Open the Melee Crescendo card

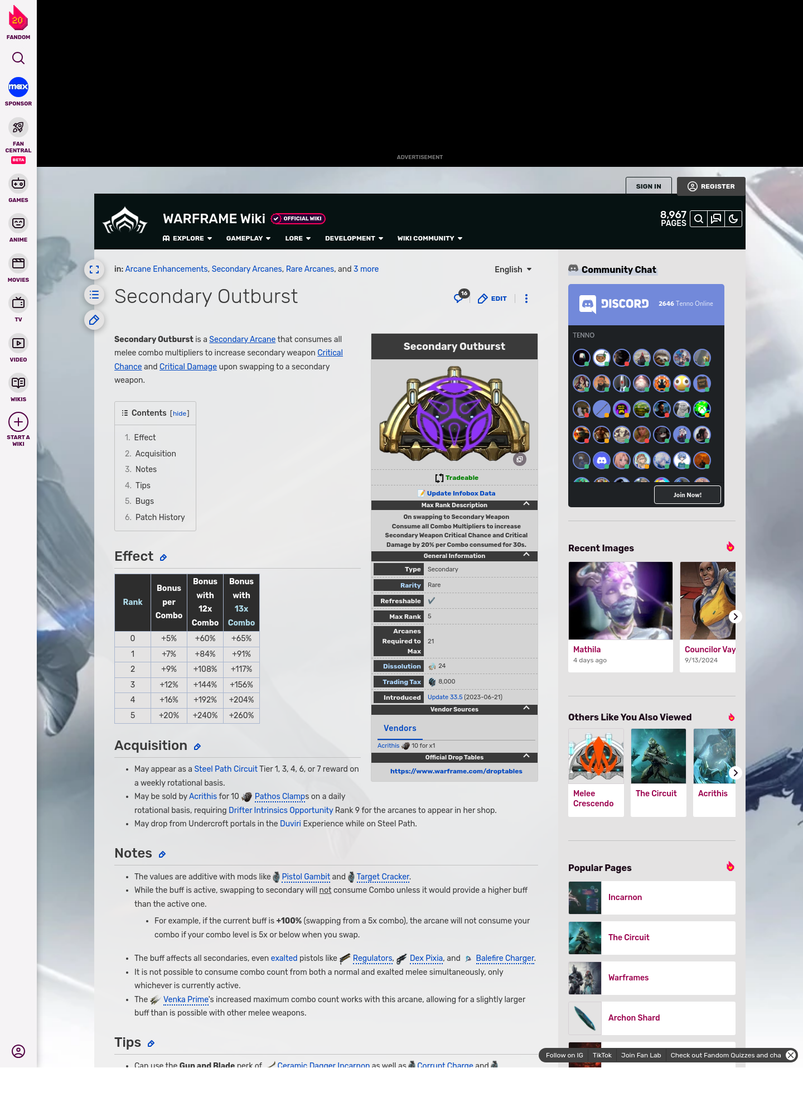[596, 773]
